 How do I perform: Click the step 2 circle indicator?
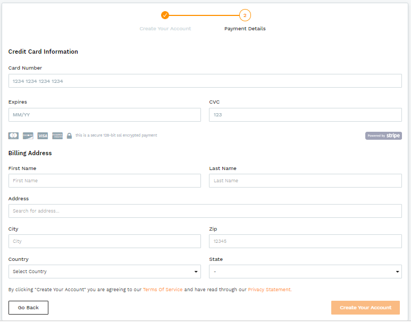tap(245, 15)
